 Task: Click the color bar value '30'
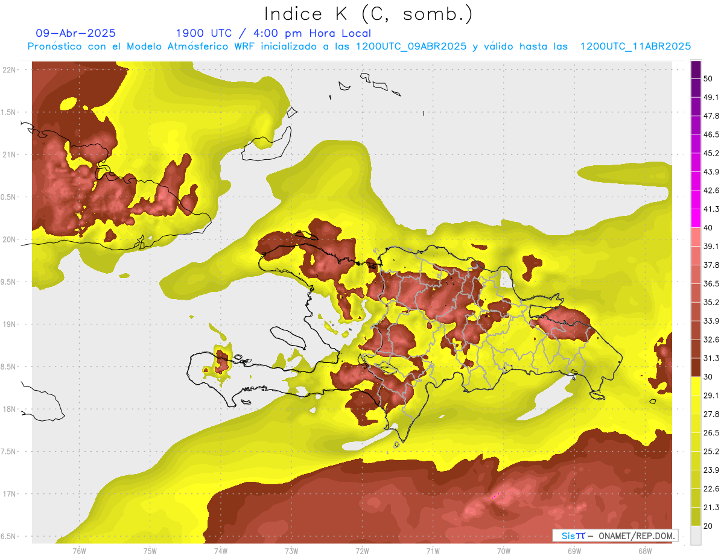(x=708, y=377)
